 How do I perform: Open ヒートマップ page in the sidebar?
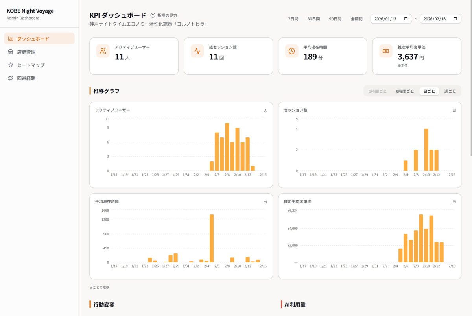point(31,65)
